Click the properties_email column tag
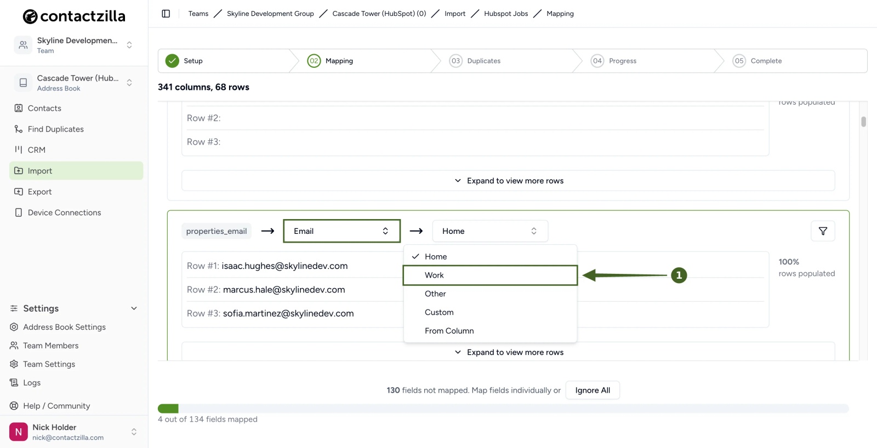Screen dimensions: 877x448 point(217,231)
